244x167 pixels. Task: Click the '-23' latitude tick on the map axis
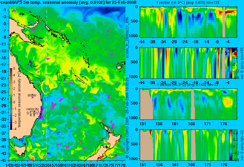3,85
